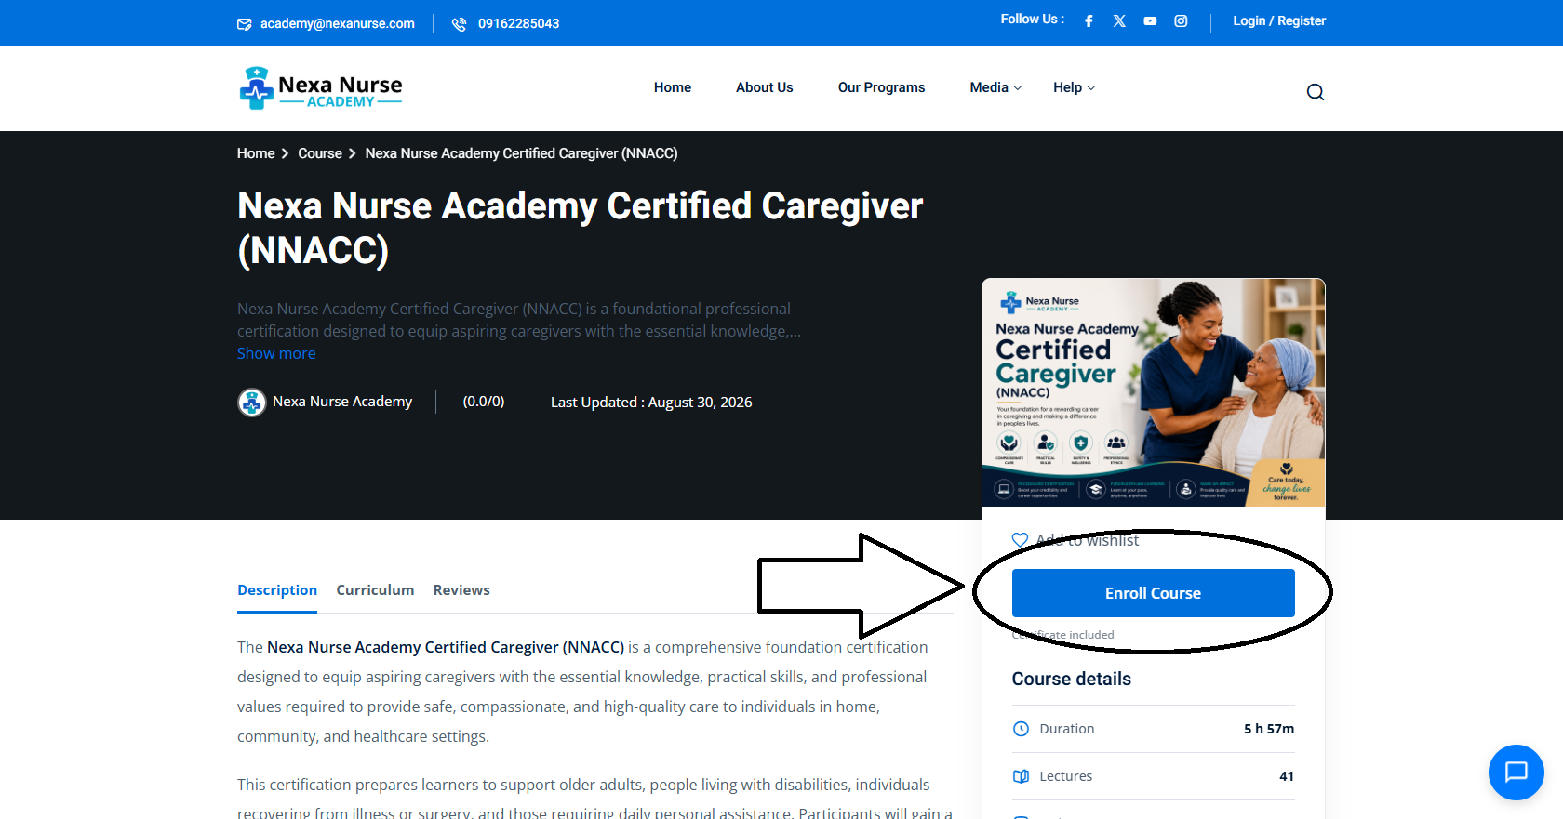This screenshot has width=1563, height=819.
Task: Click the Last Updated August 30, 2026 text
Action: coord(651,403)
